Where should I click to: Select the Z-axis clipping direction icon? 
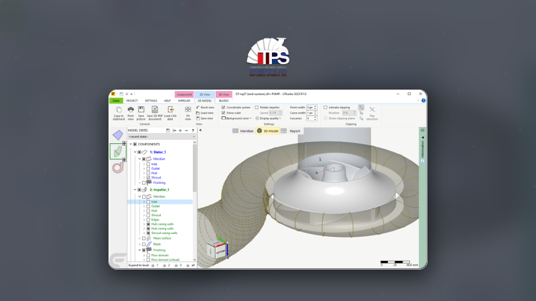click(361, 118)
